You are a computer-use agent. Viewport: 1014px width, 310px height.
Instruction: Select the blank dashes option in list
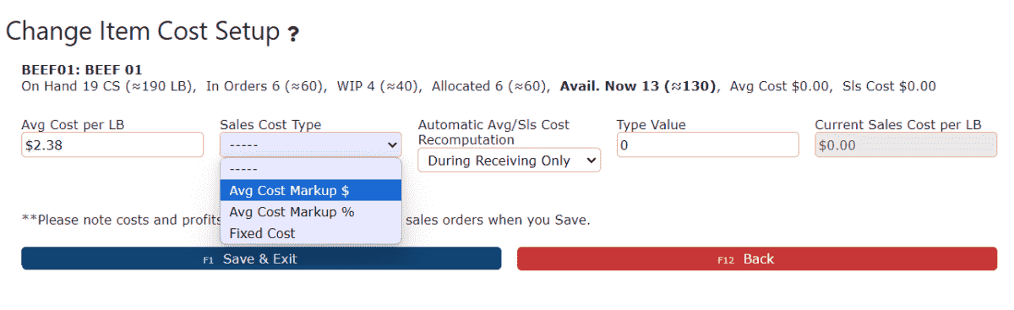tap(311, 169)
